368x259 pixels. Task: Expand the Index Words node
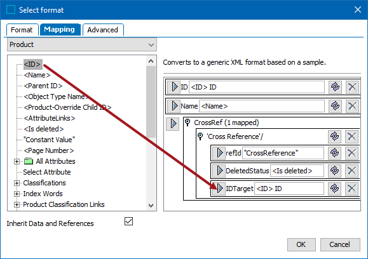17,194
